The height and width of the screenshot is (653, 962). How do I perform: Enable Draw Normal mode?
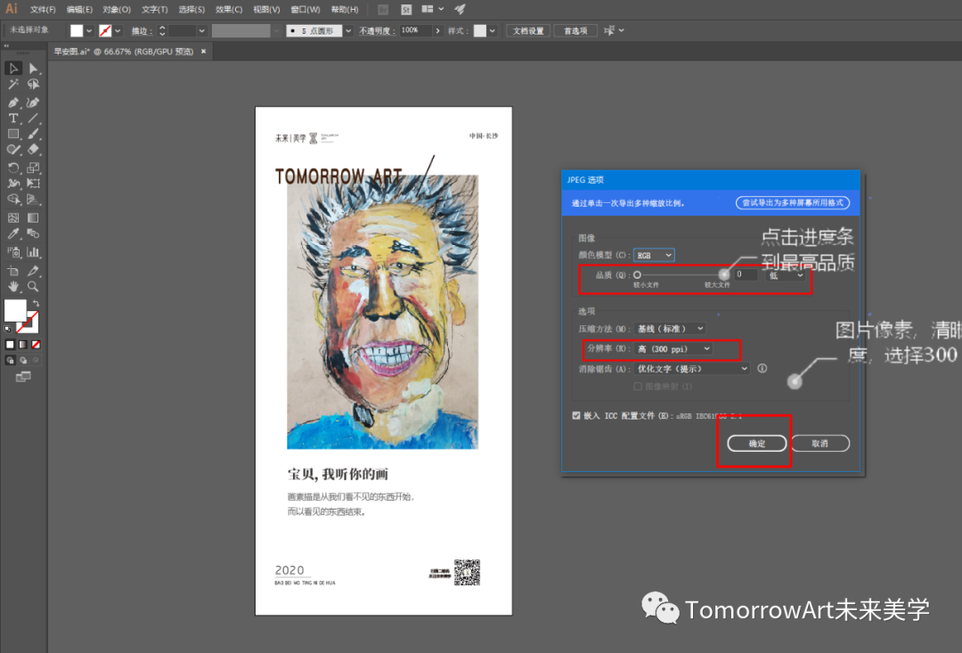(x=10, y=360)
